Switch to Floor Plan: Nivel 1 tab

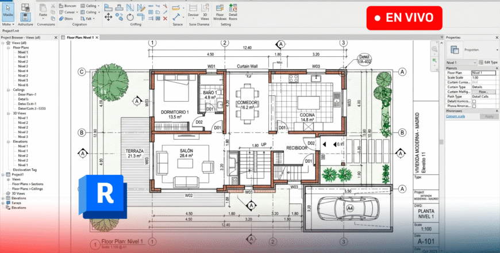click(80, 37)
